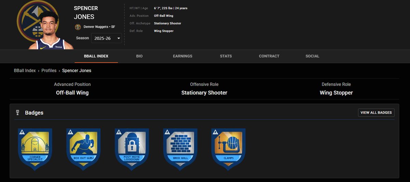Switch to the BIO tab

pyautogui.click(x=139, y=56)
